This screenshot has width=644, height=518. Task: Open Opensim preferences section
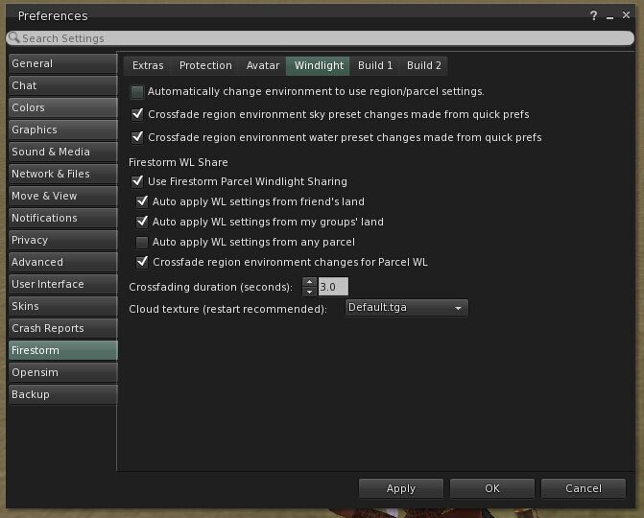pyautogui.click(x=62, y=373)
